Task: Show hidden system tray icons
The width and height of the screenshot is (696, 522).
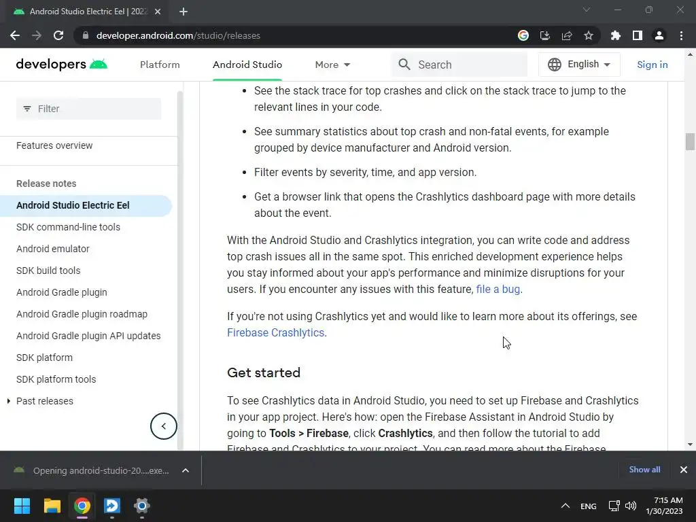Action: tap(565, 506)
